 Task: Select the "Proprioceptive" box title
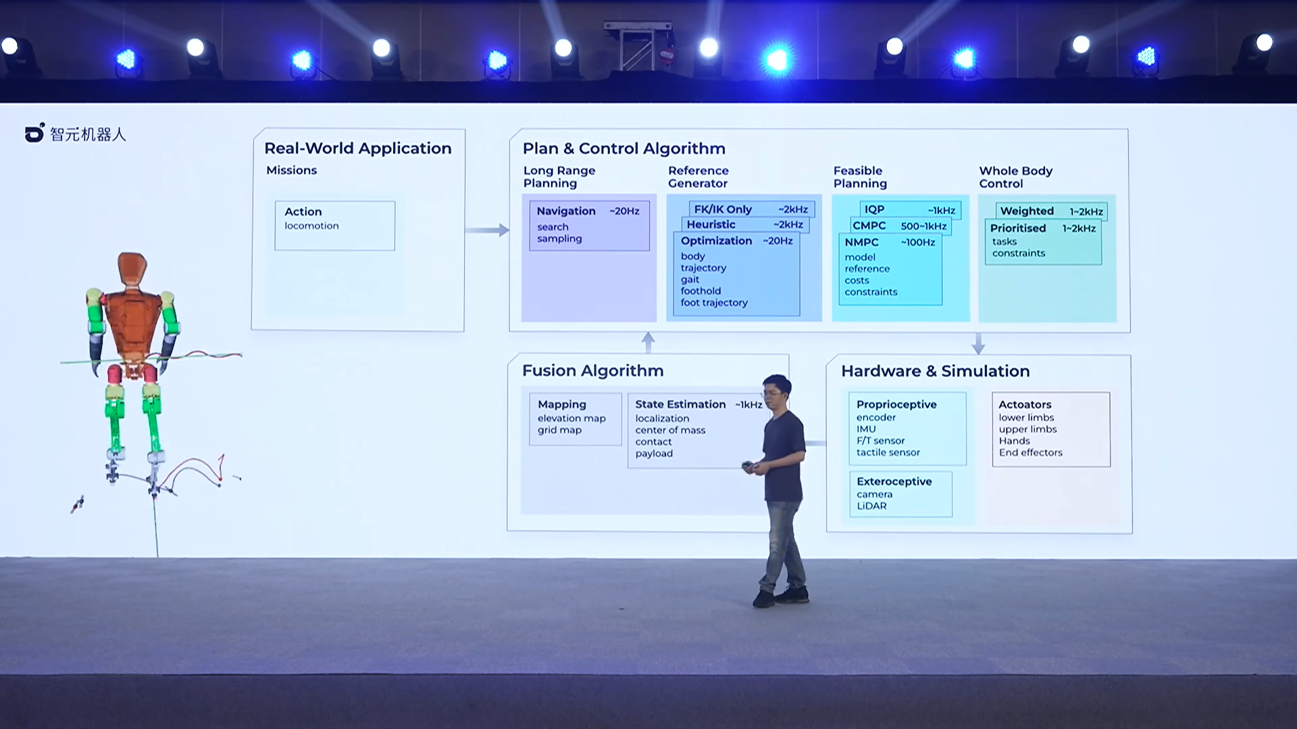pos(896,404)
